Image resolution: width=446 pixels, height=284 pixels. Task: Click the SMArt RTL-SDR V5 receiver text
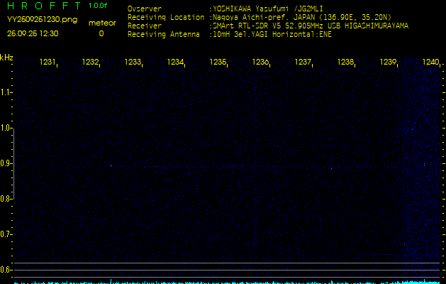311,26
